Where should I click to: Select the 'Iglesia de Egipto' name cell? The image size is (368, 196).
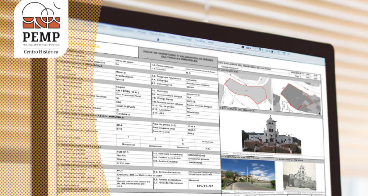click(124, 62)
